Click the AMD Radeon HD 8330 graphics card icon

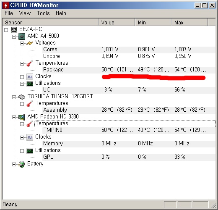click(22, 117)
